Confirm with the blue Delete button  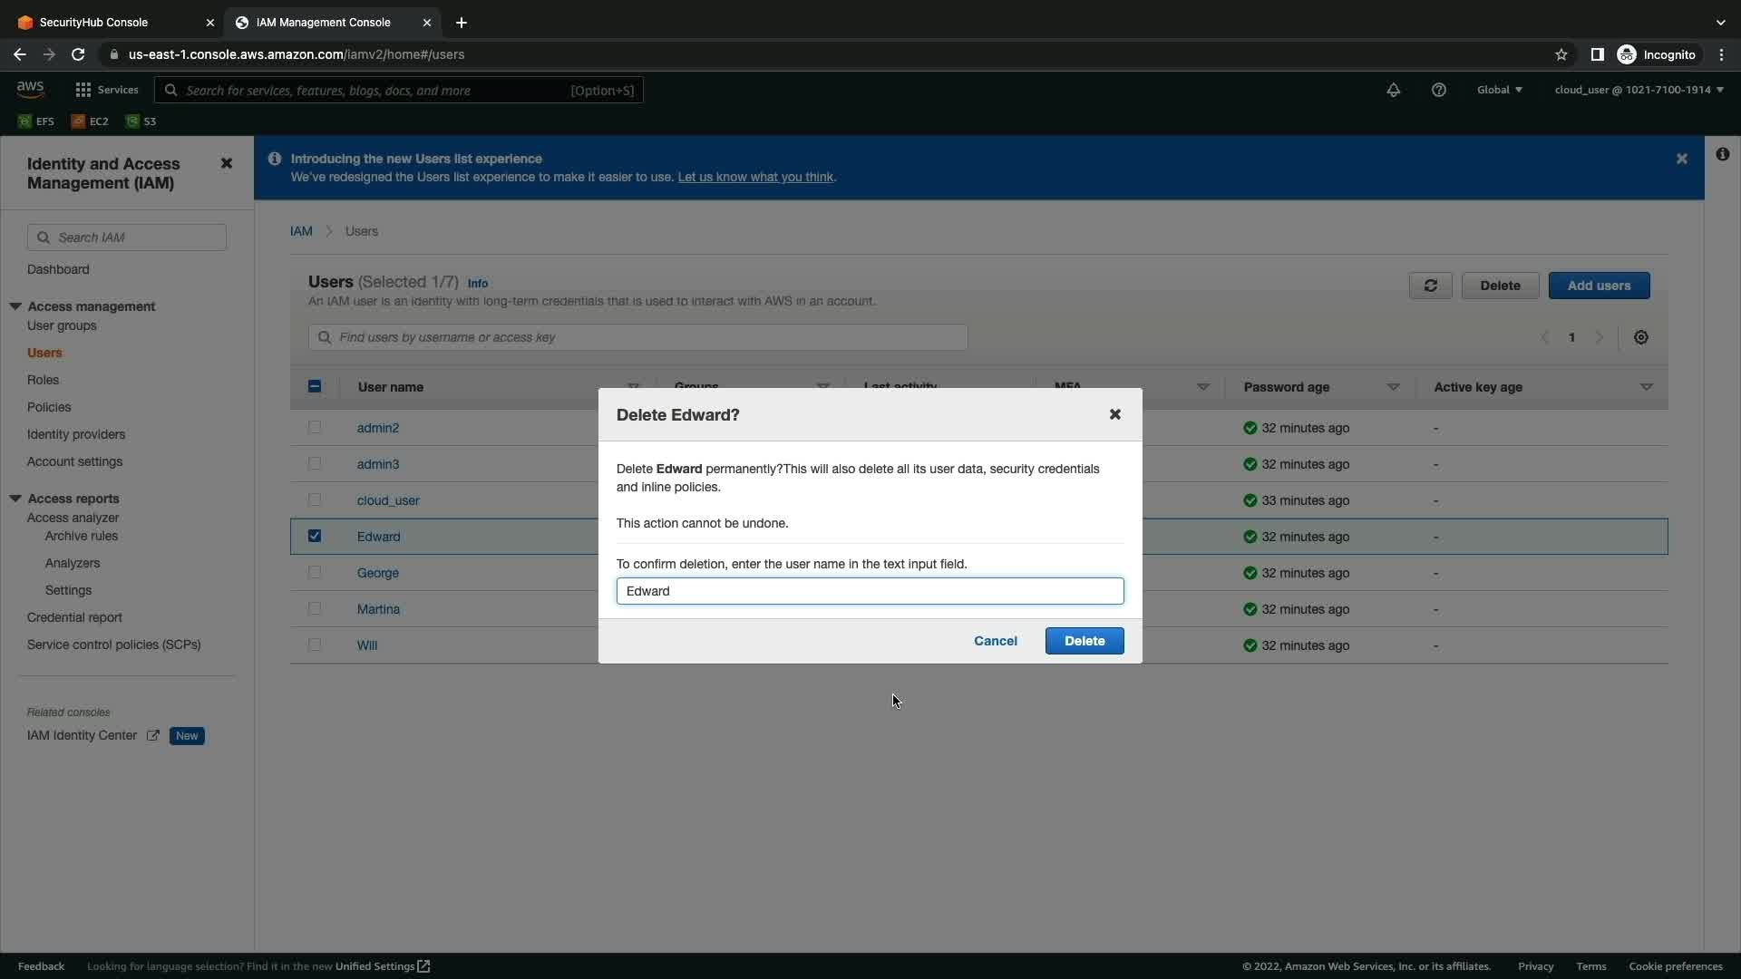pyautogui.click(x=1084, y=641)
